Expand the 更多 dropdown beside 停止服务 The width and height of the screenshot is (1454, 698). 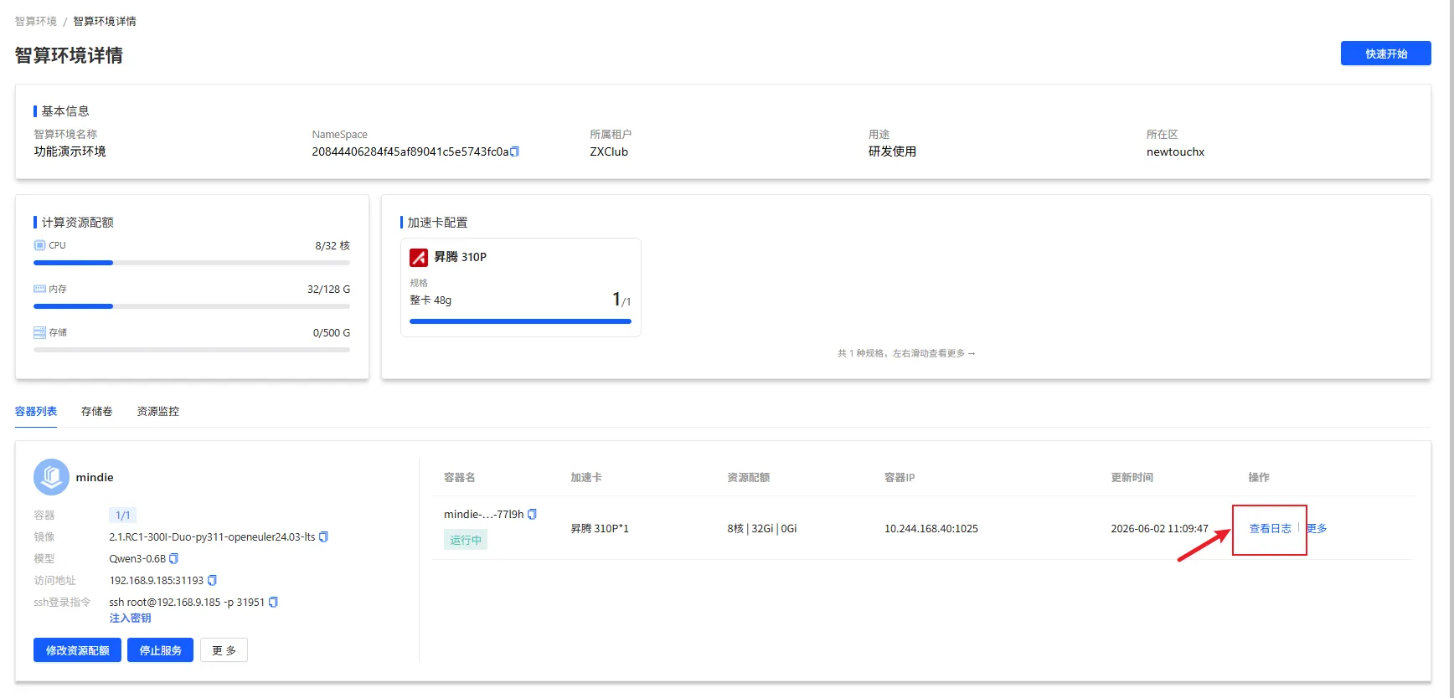pyautogui.click(x=224, y=650)
